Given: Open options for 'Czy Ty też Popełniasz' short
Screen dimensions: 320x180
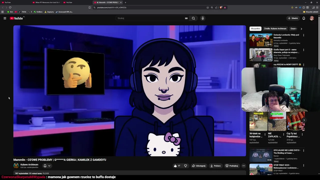Looking at the screenshot, I should (302, 134).
